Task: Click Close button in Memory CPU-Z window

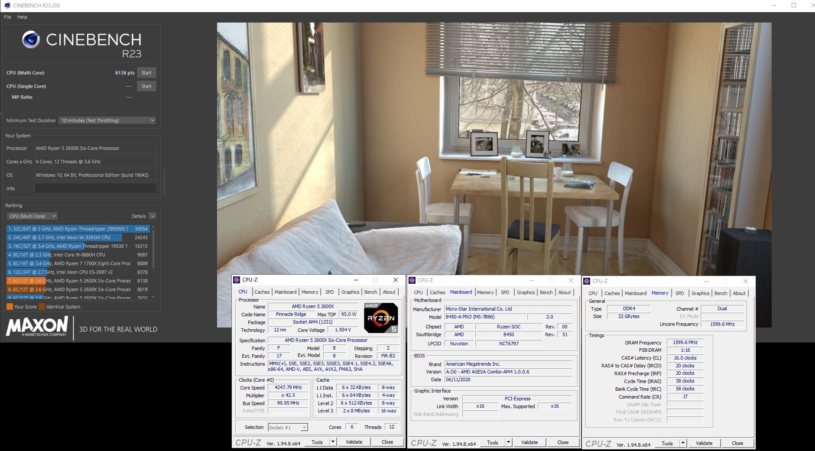Action: click(x=737, y=443)
